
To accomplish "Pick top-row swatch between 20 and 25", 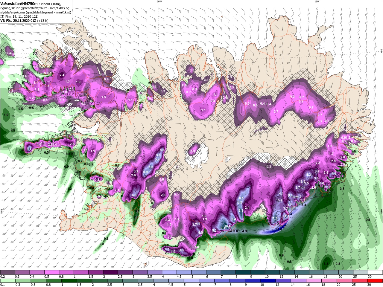I will click(x=346, y=272).
